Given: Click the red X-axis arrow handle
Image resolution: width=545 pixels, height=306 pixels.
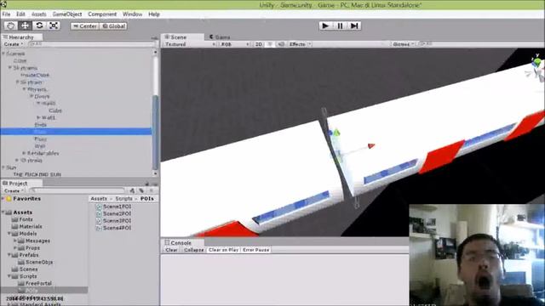Looking at the screenshot, I should click(x=371, y=146).
